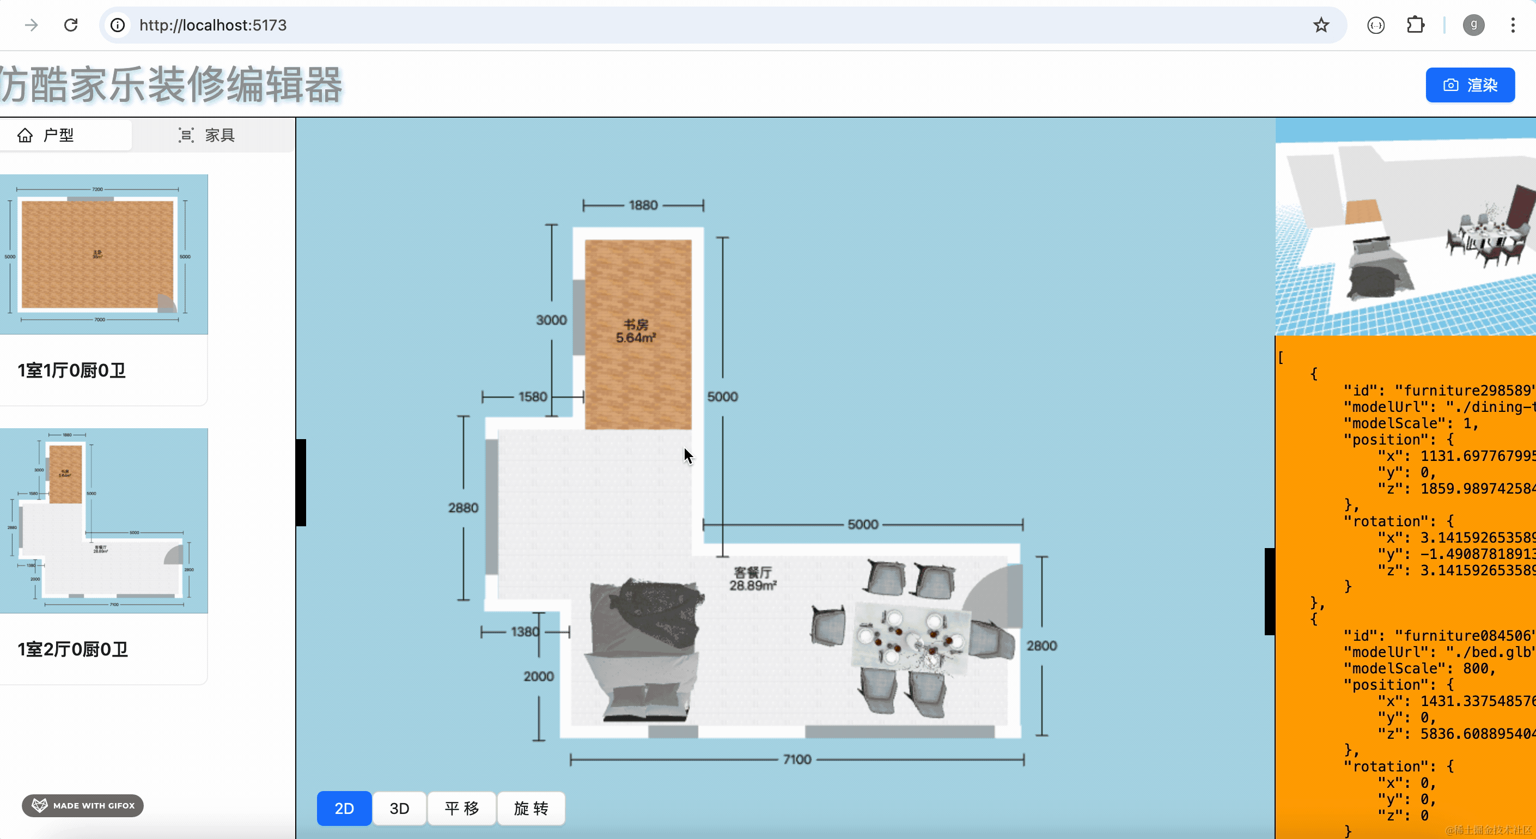Open the browser extensions puzzle icon
Image resolution: width=1536 pixels, height=839 pixels.
[1415, 25]
